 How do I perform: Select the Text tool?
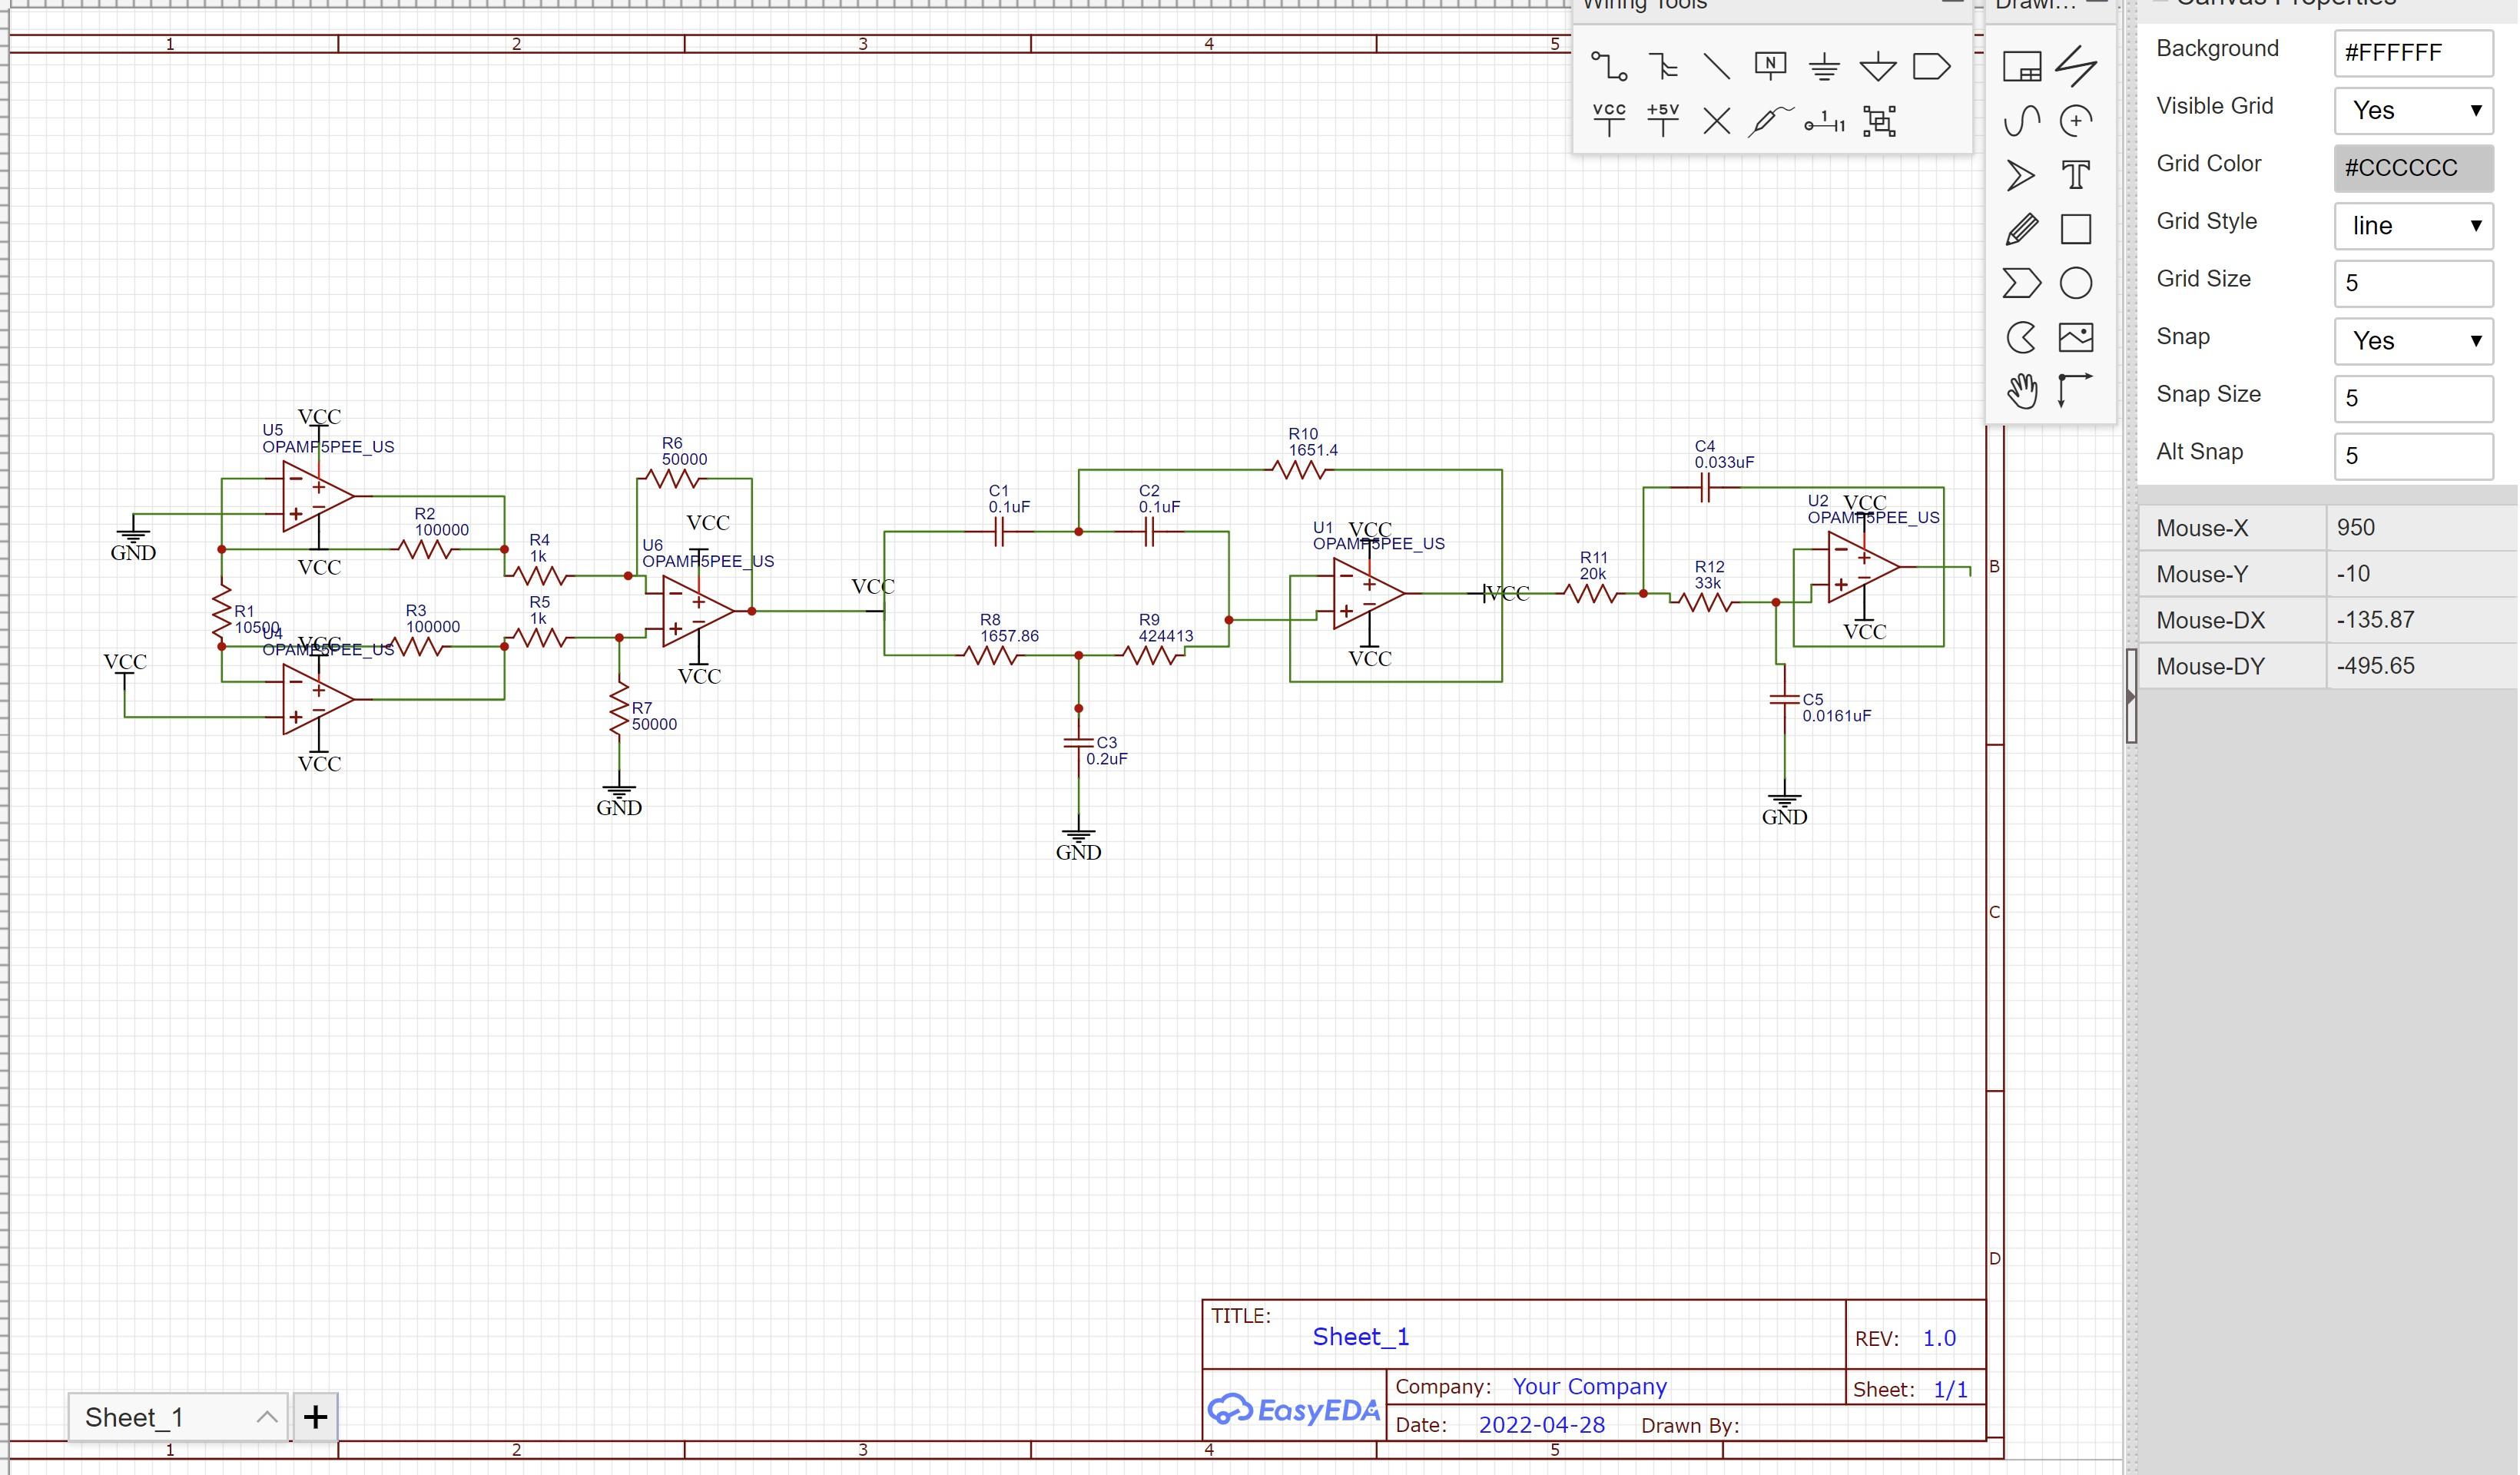[x=2076, y=175]
